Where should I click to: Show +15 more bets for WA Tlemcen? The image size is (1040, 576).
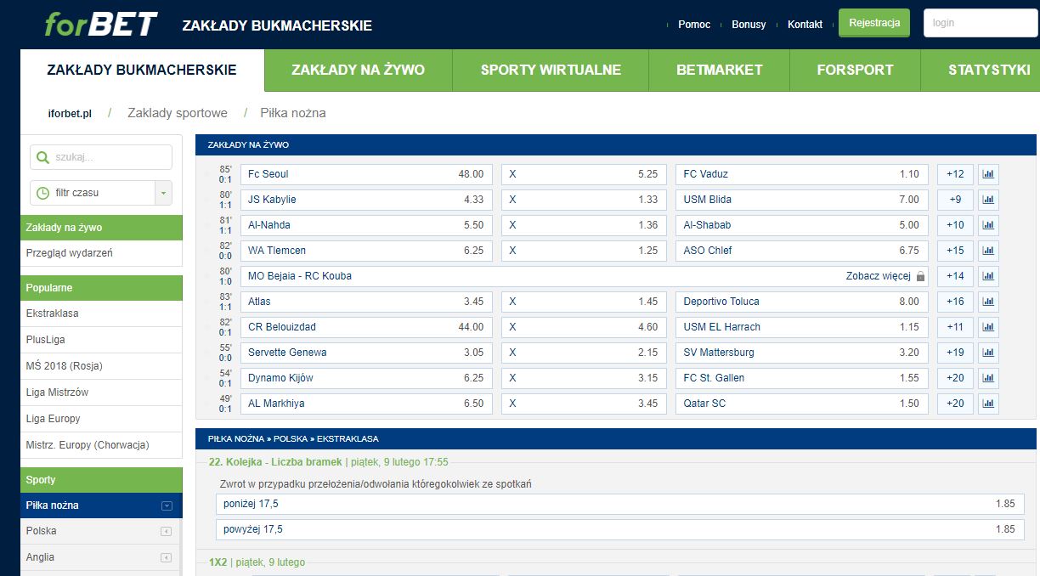click(x=955, y=251)
